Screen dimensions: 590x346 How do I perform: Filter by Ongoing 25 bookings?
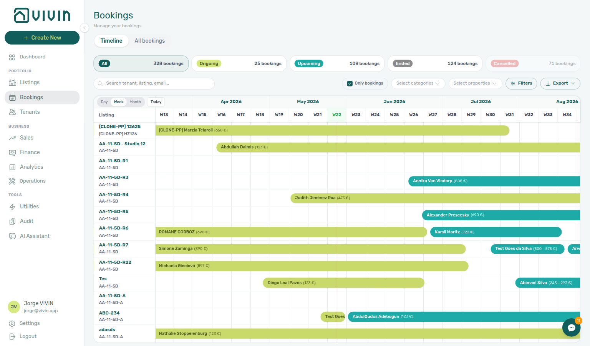coord(239,63)
